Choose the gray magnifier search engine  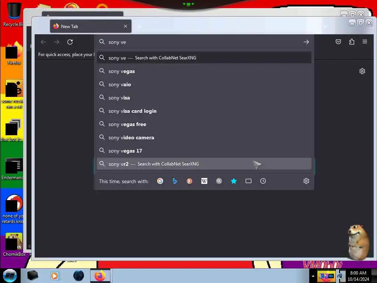point(219,181)
